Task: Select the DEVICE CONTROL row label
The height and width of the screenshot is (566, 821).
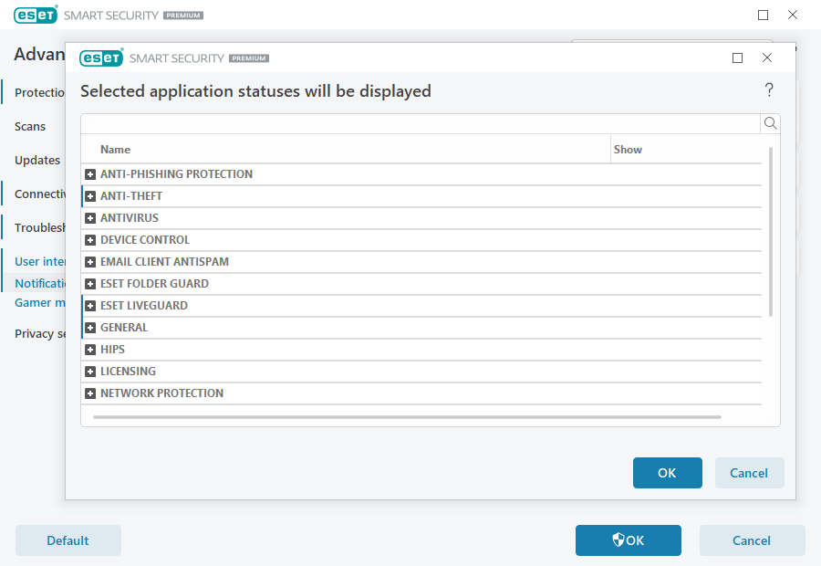Action: [x=145, y=240]
